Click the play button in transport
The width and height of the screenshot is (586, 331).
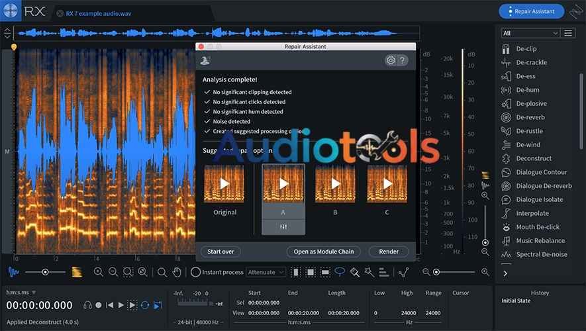(x=121, y=305)
